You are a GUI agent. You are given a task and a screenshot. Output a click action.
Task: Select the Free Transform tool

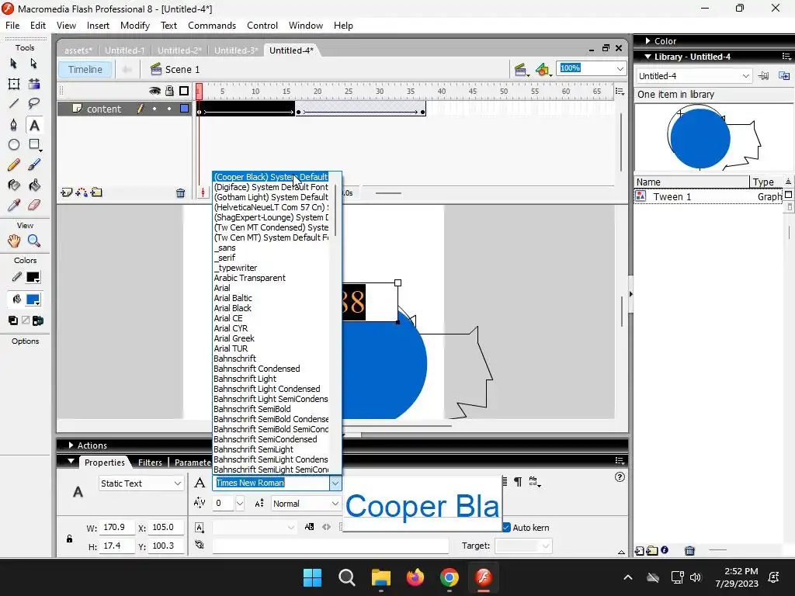14,84
